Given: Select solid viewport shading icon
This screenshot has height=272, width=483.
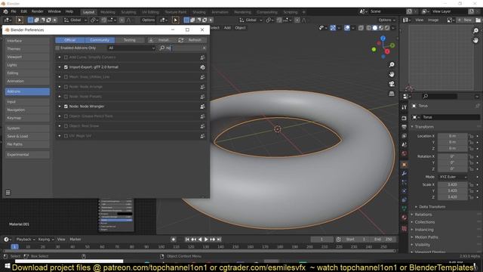Looking at the screenshot, I should click(x=375, y=28).
